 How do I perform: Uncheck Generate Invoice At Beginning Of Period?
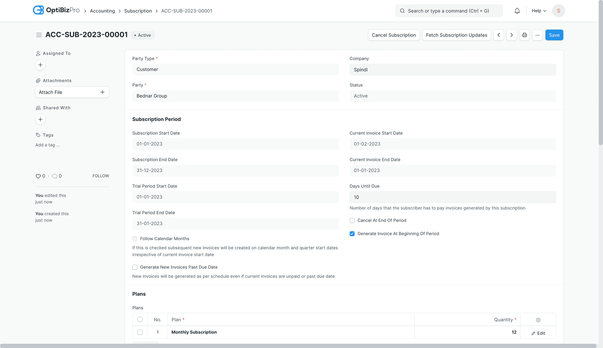pyautogui.click(x=352, y=234)
